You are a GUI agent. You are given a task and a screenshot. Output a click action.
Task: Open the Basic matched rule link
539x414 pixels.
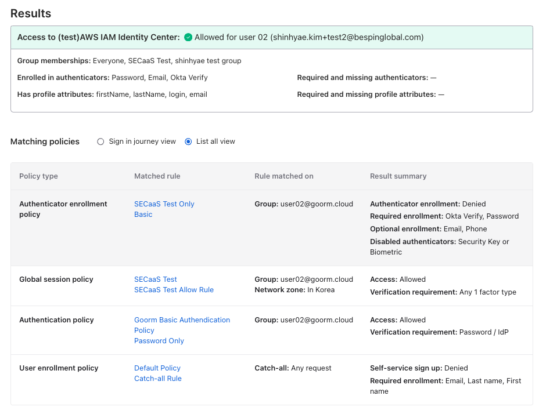pos(143,215)
